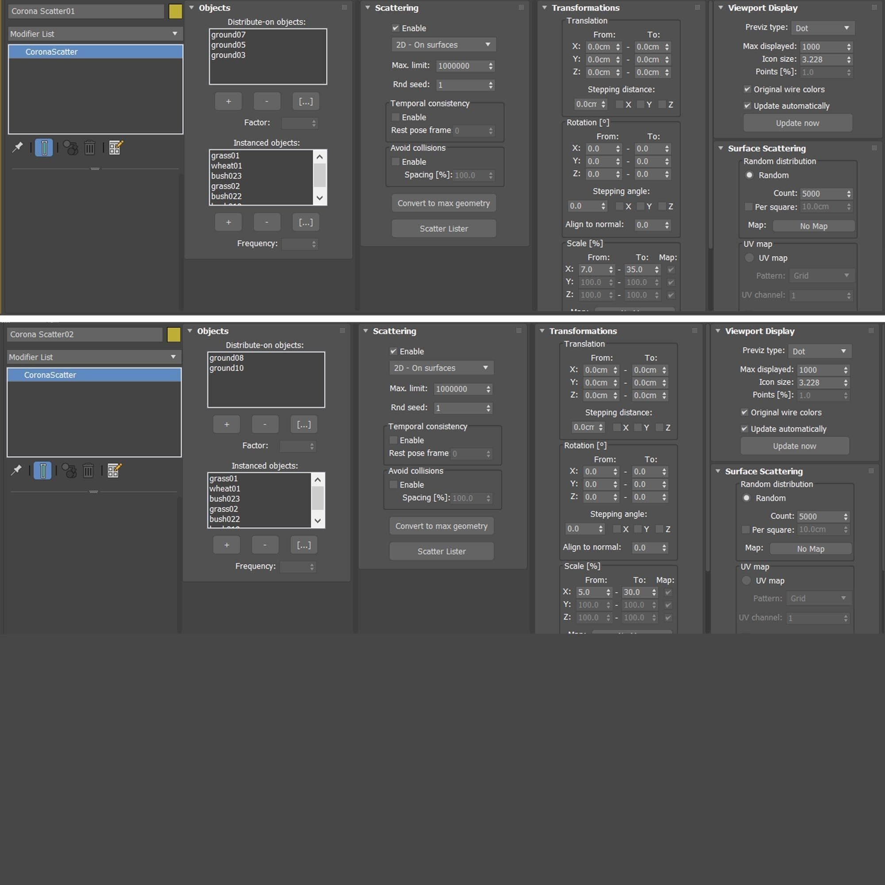Click yellow color swatch beside Corona Scatter01 name
The height and width of the screenshot is (885, 885).
[175, 12]
